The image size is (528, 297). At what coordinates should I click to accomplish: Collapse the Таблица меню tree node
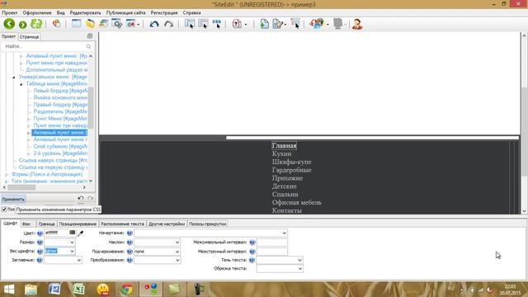[x=21, y=84]
